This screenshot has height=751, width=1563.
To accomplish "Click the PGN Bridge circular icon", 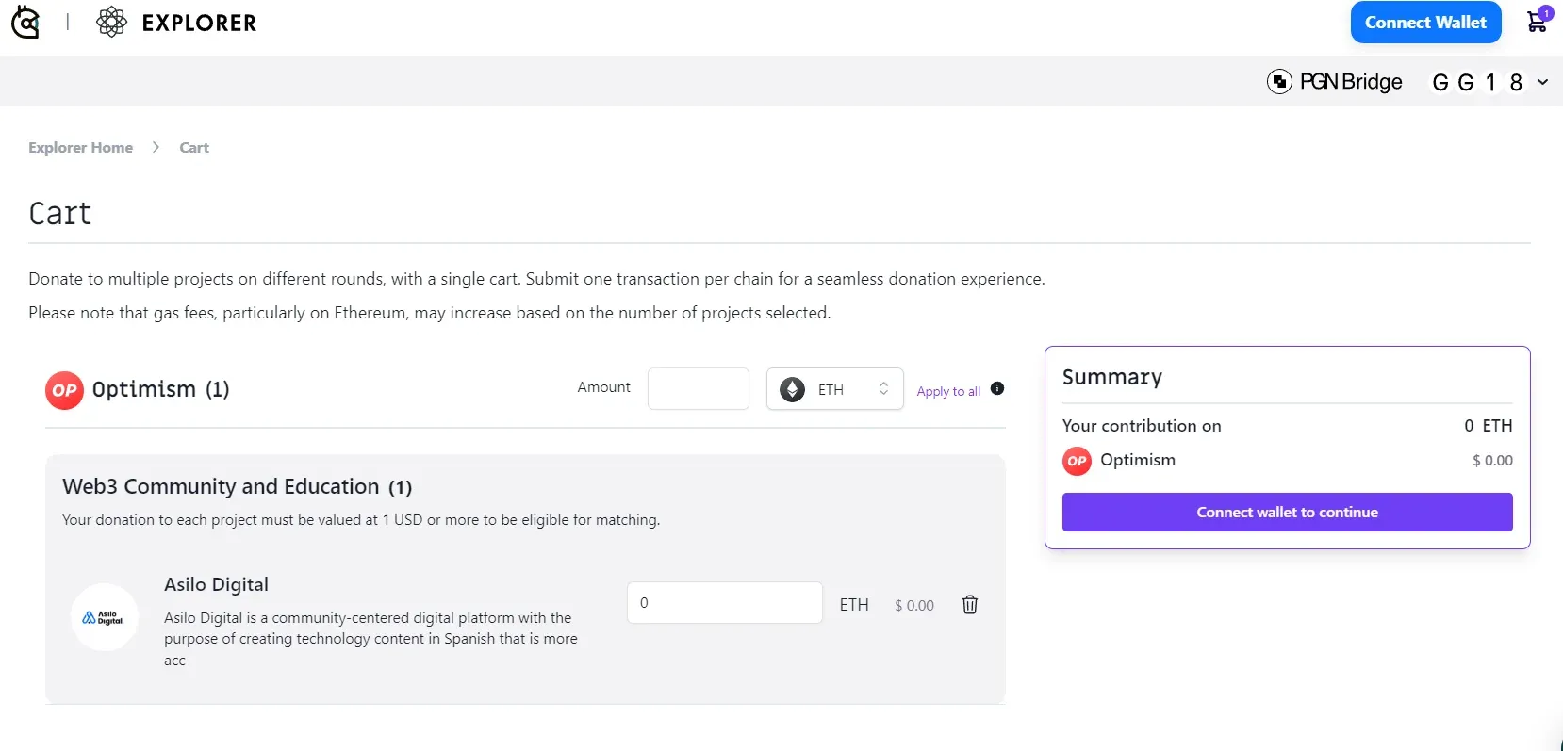I will click(1279, 82).
